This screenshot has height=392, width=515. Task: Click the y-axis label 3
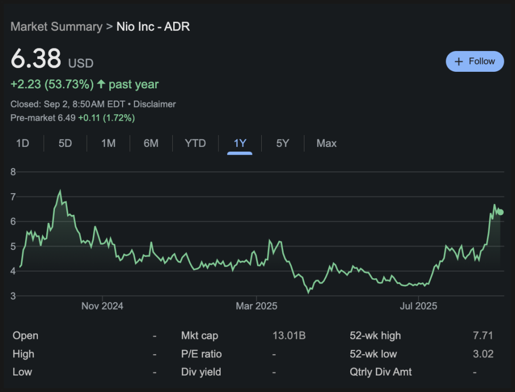pos(13,296)
